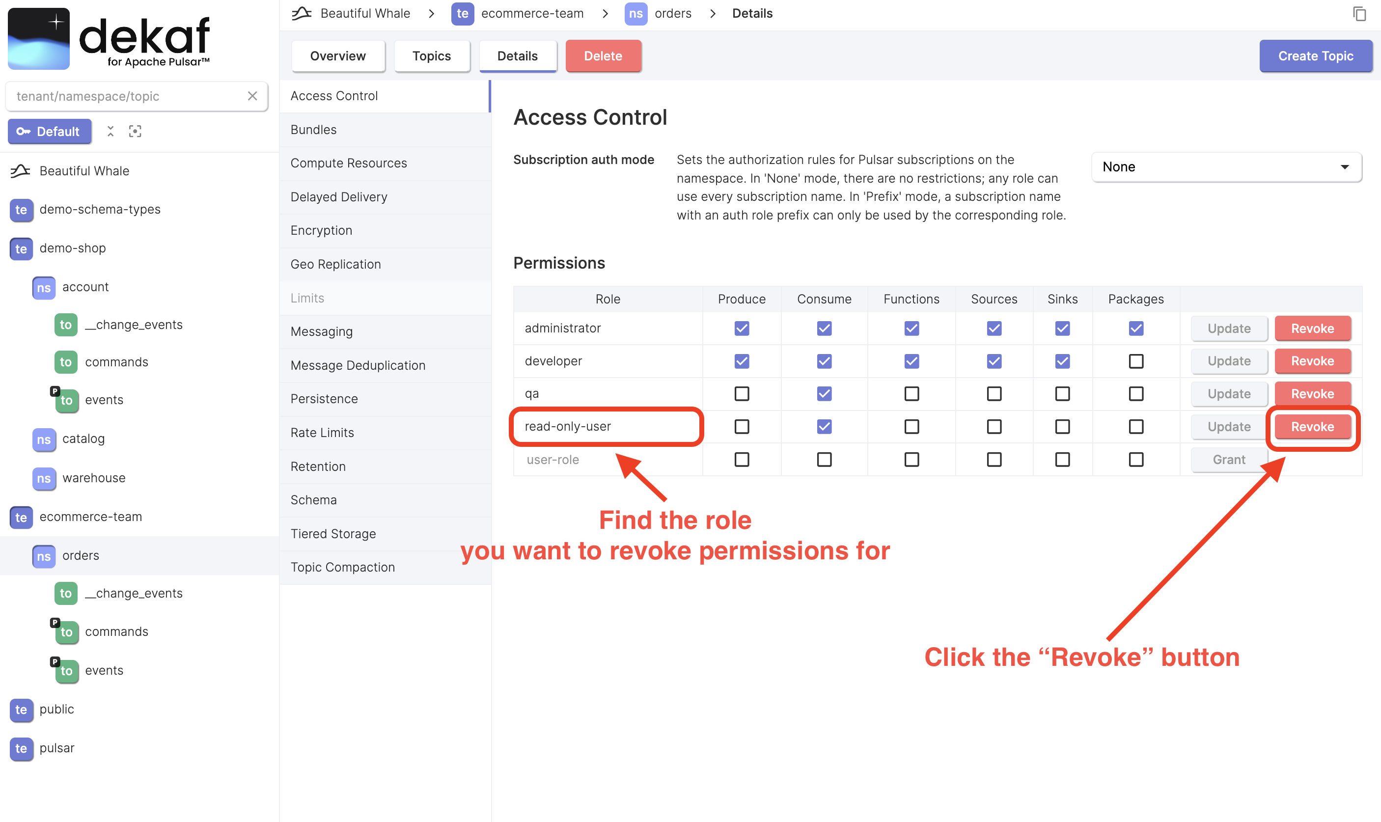Toggle the administrator Produce checkbox
Viewport: 1381px width, 822px height.
click(x=742, y=328)
